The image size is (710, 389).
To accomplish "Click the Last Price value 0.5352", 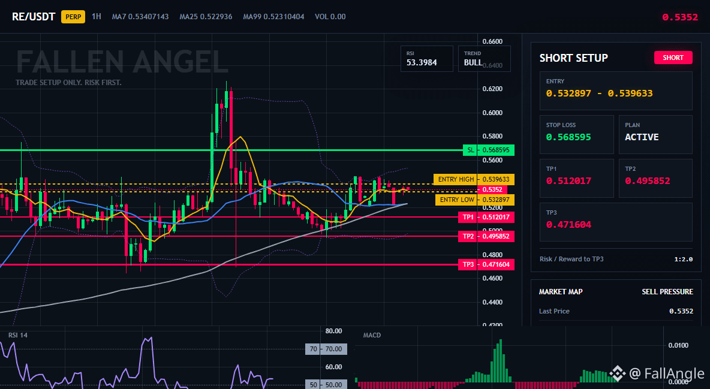I will 681,311.
